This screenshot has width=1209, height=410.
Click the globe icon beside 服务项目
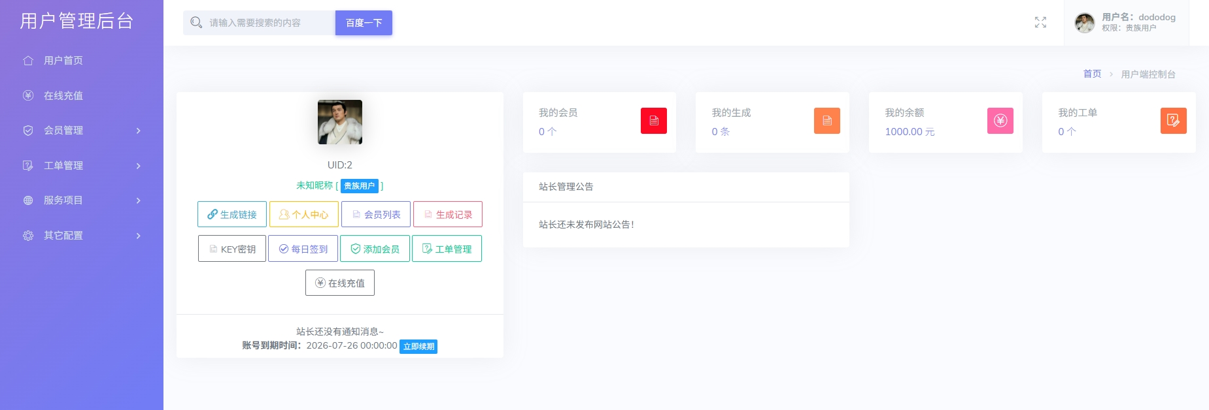click(28, 200)
